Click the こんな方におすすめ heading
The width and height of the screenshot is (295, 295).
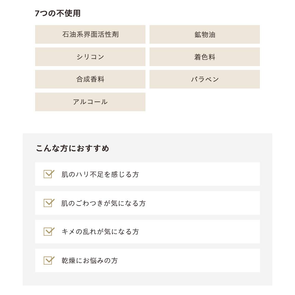pos(72,148)
